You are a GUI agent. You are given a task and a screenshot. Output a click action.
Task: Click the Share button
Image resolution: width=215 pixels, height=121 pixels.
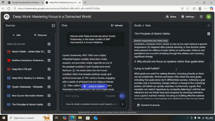(x=171, y=17)
